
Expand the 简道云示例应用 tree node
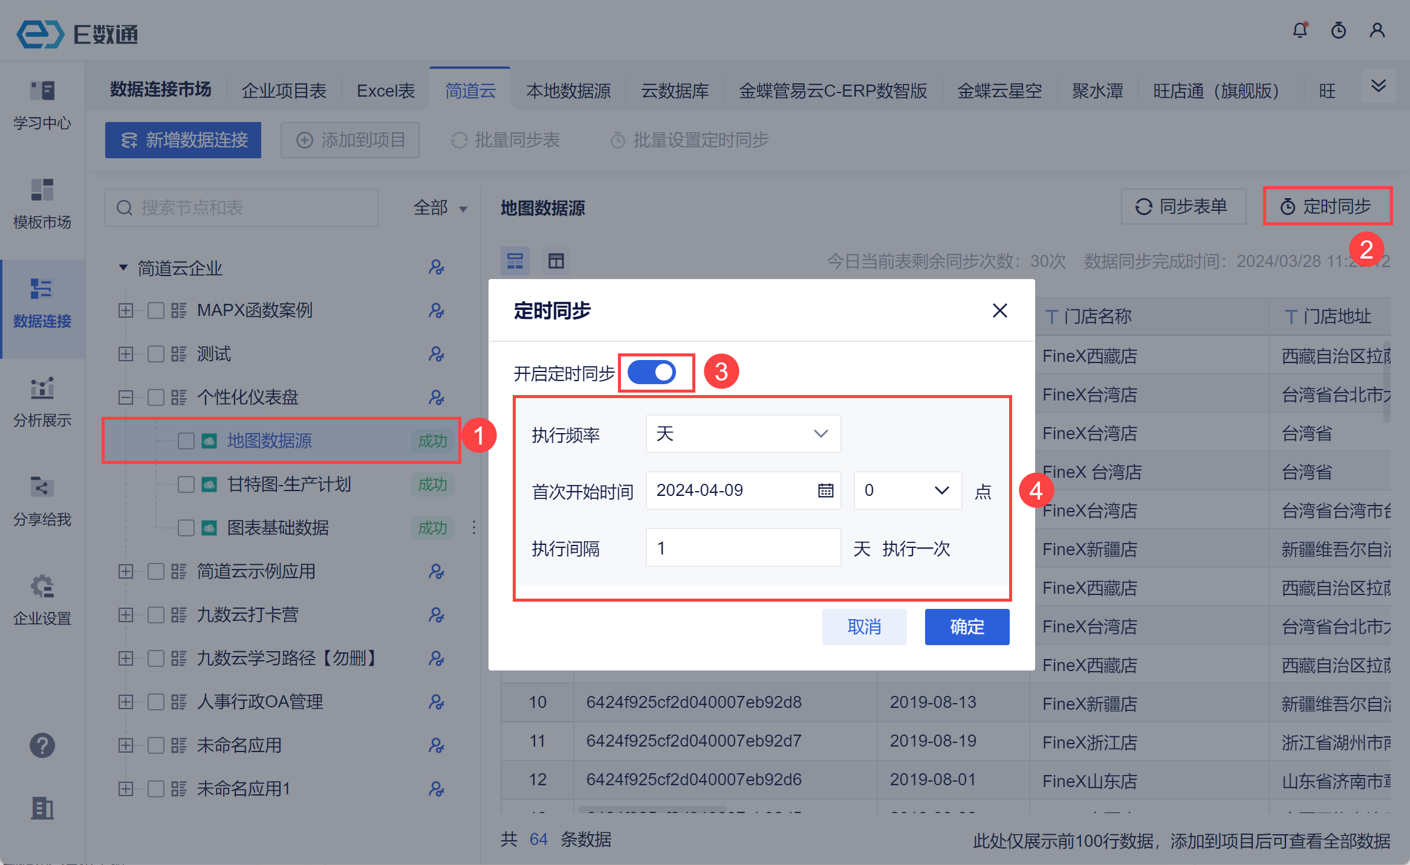pyautogui.click(x=126, y=571)
